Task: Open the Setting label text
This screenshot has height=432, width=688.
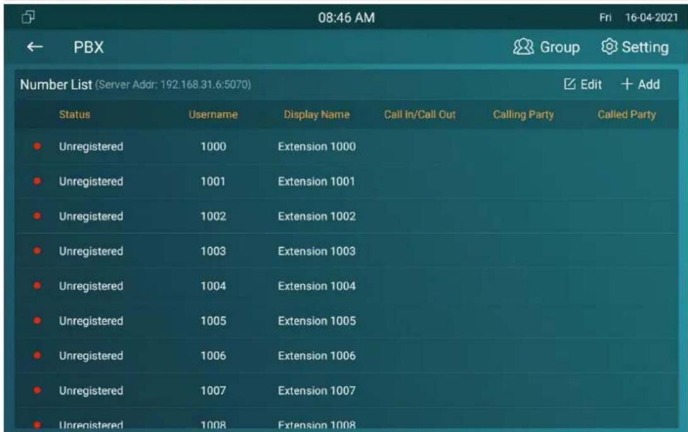Action: [x=645, y=47]
